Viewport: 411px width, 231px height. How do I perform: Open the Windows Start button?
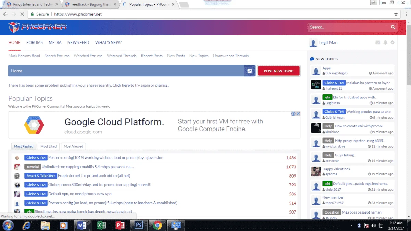click(x=8, y=225)
